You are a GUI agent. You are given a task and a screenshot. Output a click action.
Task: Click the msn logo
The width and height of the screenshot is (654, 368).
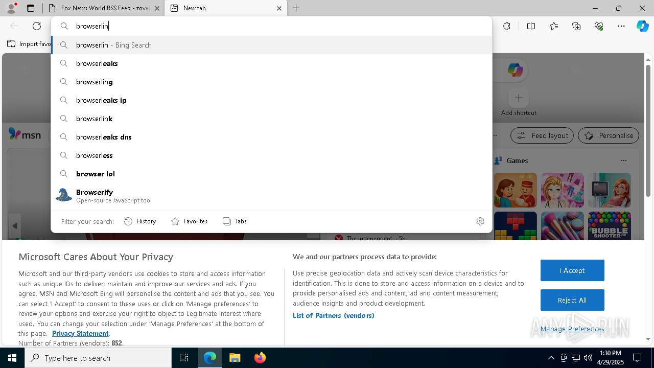point(25,134)
